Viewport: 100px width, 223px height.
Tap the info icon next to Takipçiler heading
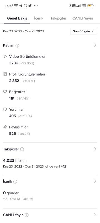[x=22, y=149]
